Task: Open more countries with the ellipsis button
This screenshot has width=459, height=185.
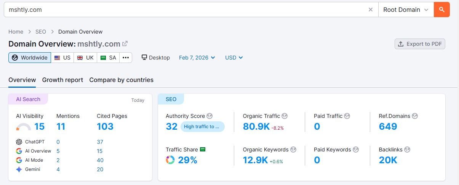Action: 126,58
